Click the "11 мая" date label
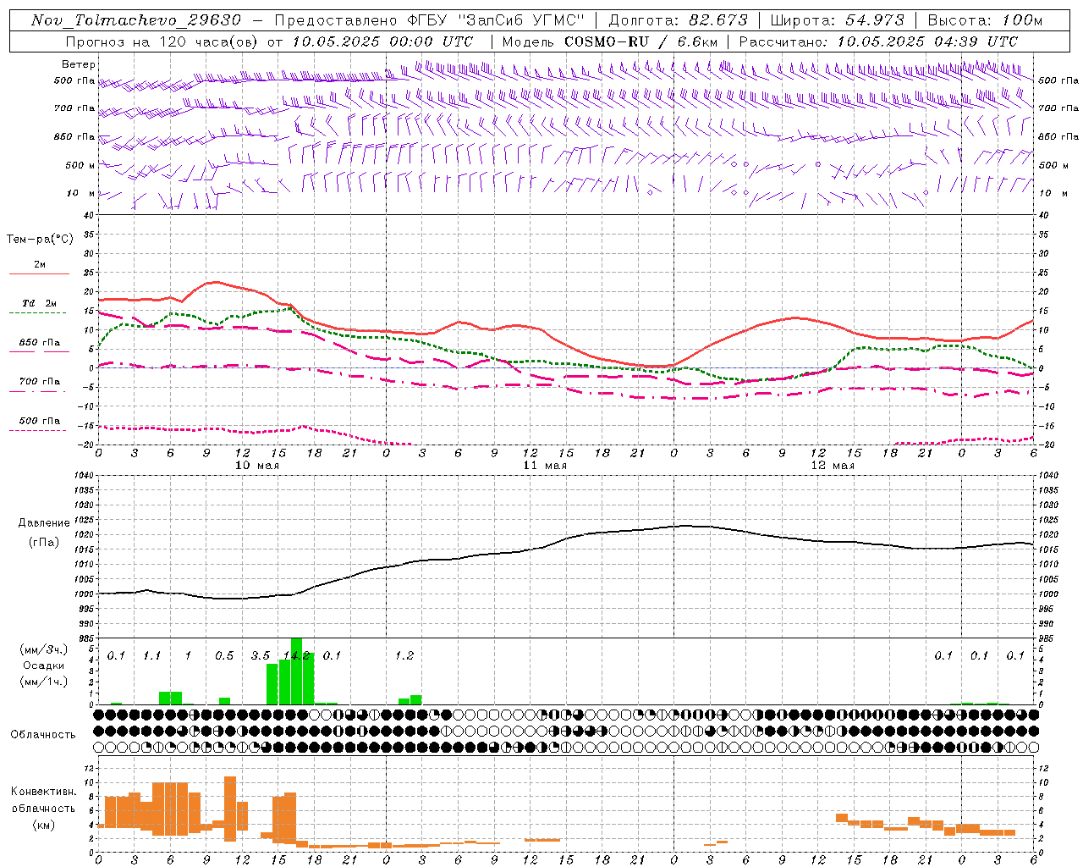 544,466
